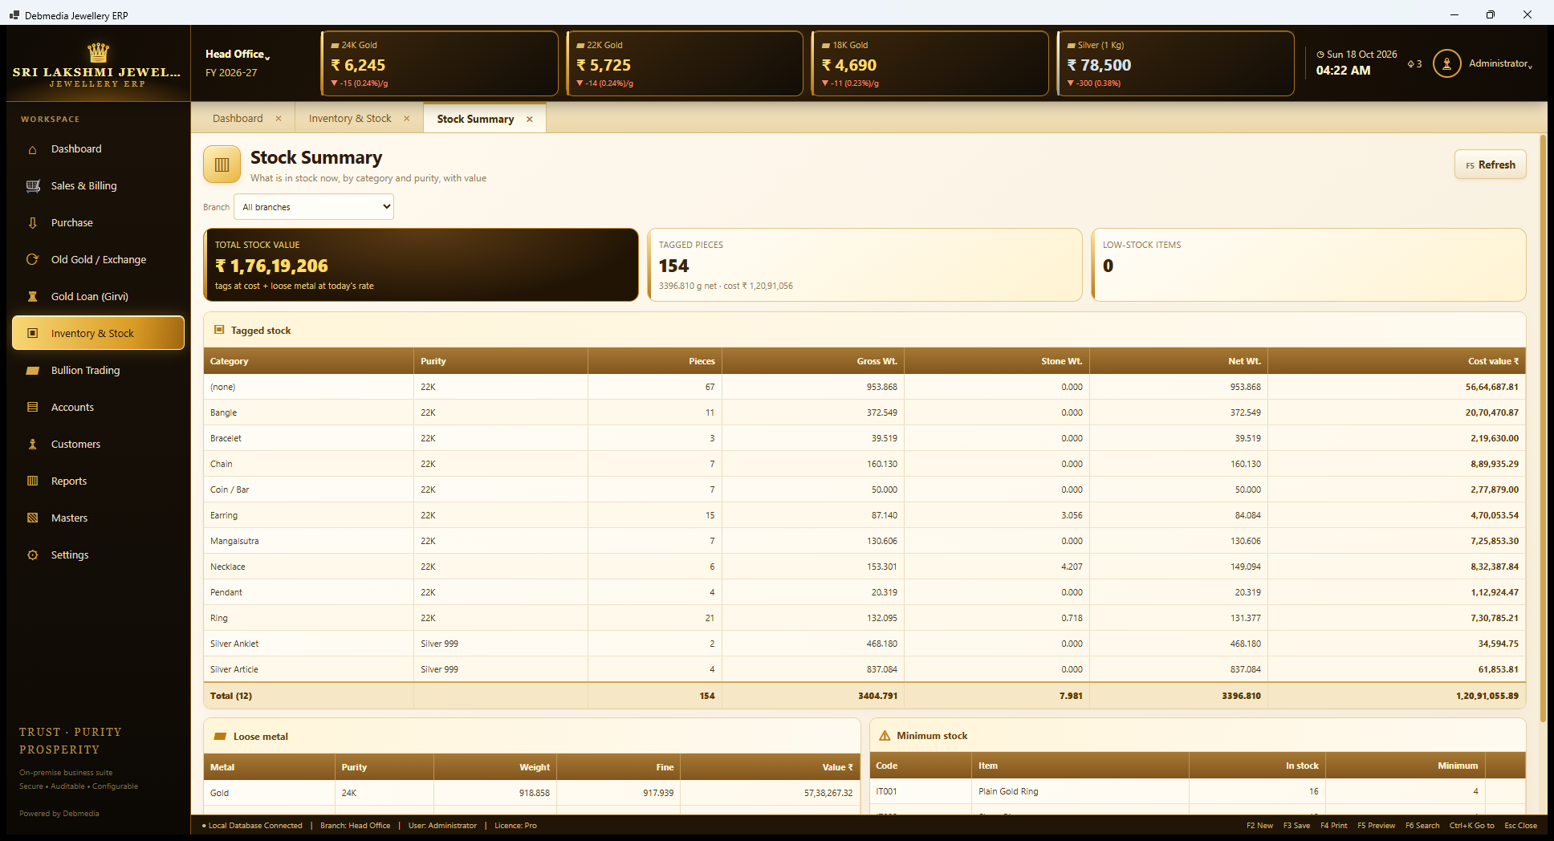The width and height of the screenshot is (1554, 841).
Task: Click the Old Gold / Exchange icon
Action: [x=33, y=260]
